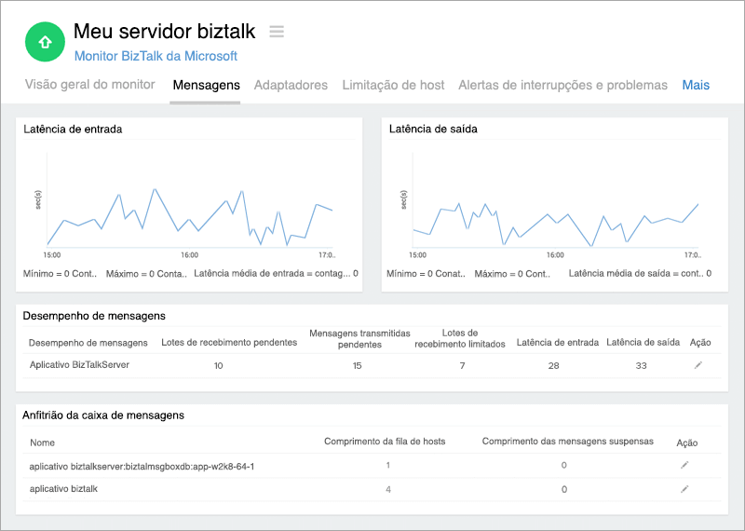Click the Latência de entrada chart line
Image resolution: width=745 pixels, height=531 pixels.
click(x=190, y=217)
